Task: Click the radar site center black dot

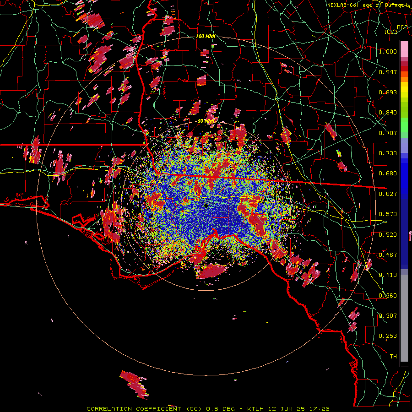Action: coord(206,205)
